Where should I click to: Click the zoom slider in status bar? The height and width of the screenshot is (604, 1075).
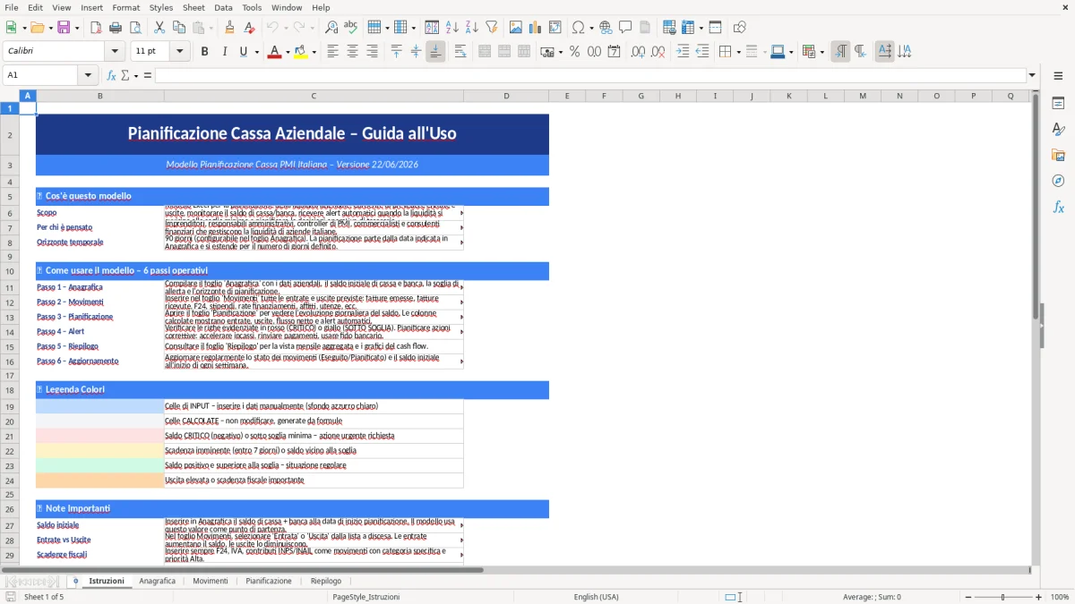tap(1002, 597)
